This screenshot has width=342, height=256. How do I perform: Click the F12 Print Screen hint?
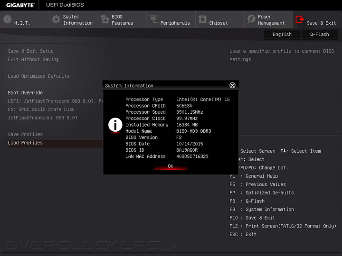click(x=283, y=226)
